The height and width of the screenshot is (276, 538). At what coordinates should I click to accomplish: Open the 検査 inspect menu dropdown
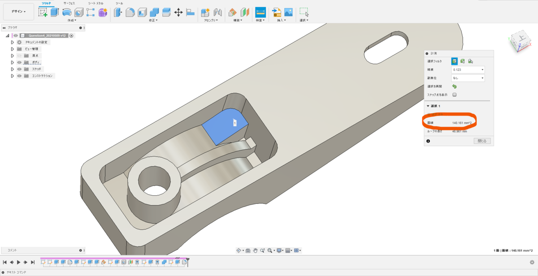[x=260, y=20]
